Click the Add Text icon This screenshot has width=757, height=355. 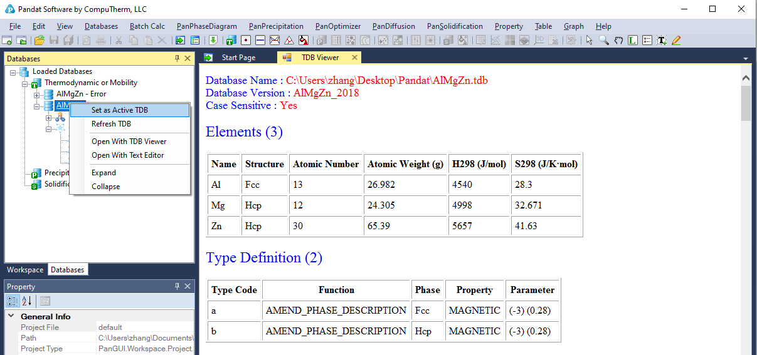click(x=662, y=40)
